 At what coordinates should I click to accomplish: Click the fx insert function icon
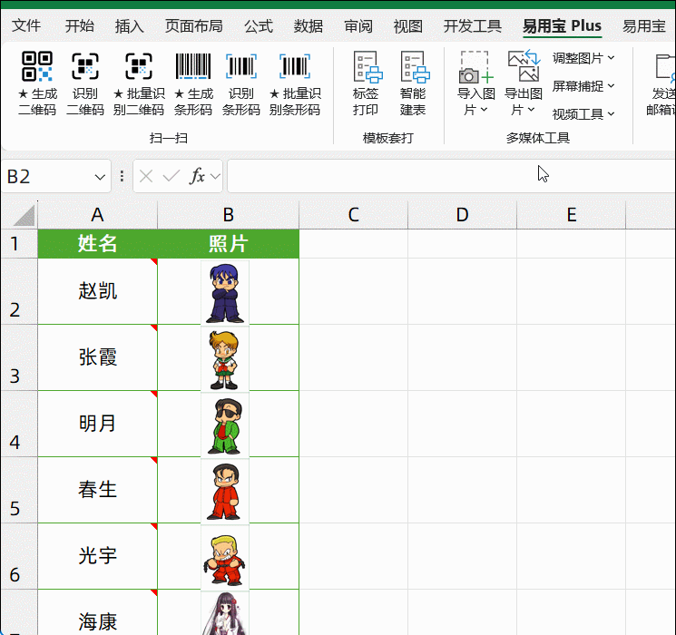tap(197, 176)
